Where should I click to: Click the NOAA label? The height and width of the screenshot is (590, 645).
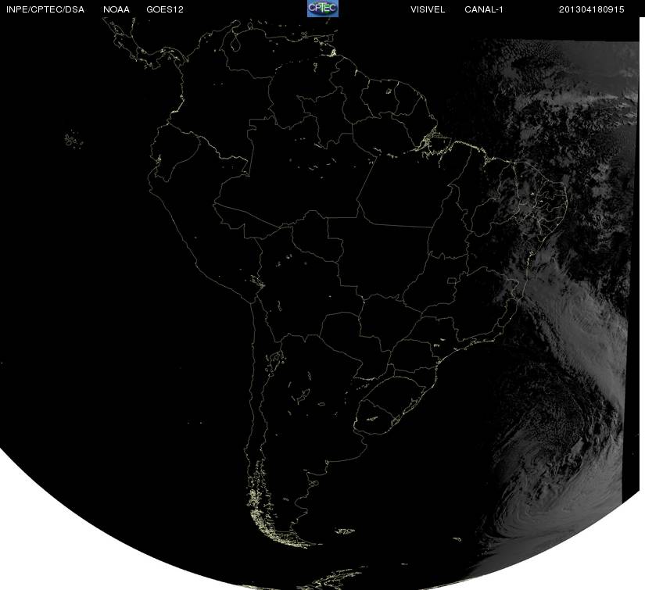[116, 9]
